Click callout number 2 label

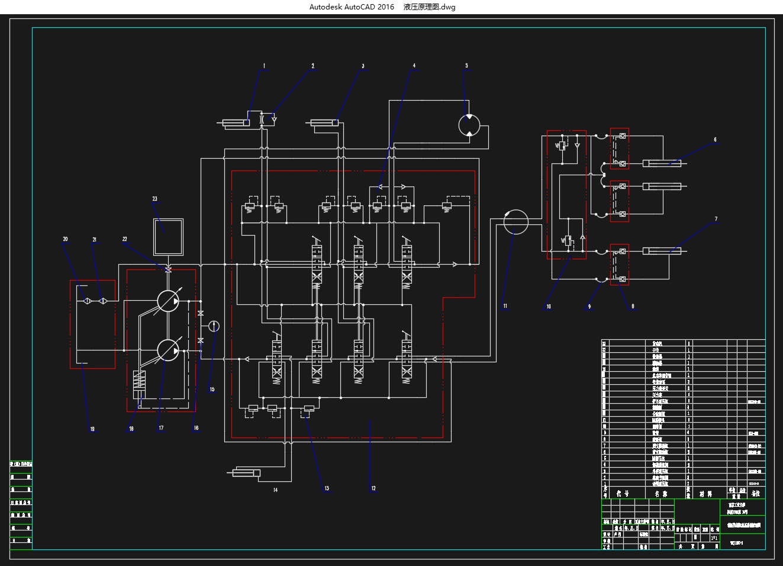pos(313,66)
